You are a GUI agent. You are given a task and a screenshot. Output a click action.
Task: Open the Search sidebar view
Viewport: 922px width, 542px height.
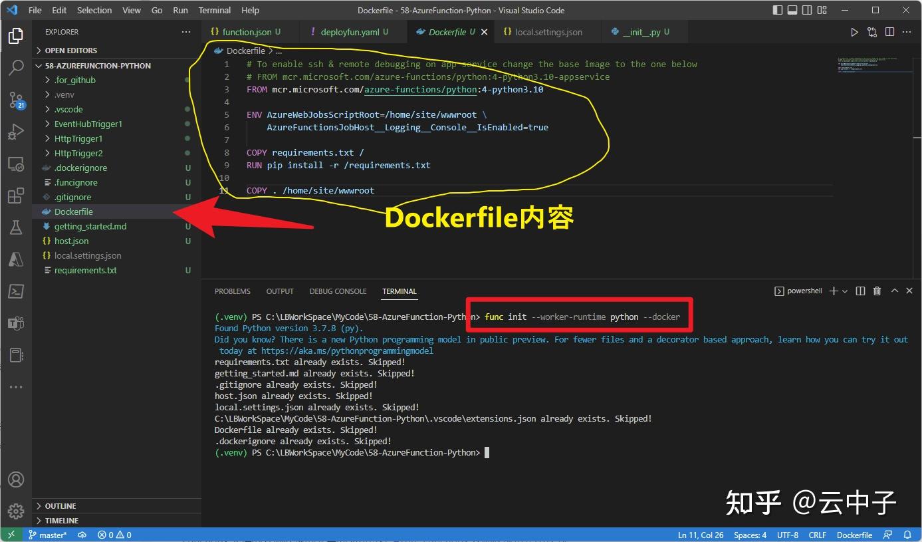16,68
